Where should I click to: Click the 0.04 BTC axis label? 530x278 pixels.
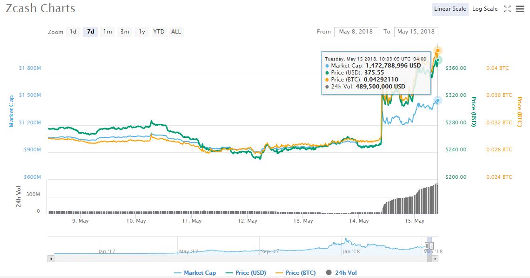[497, 68]
